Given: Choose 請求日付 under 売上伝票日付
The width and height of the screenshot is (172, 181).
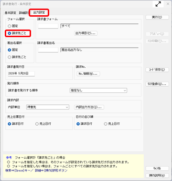Looking at the screenshot, I should (x=16, y=124).
